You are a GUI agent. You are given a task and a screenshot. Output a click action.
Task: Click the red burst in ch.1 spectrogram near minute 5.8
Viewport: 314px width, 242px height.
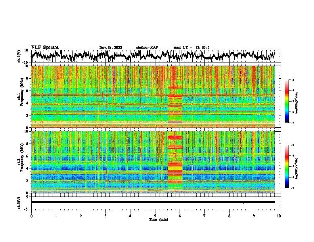175,96
